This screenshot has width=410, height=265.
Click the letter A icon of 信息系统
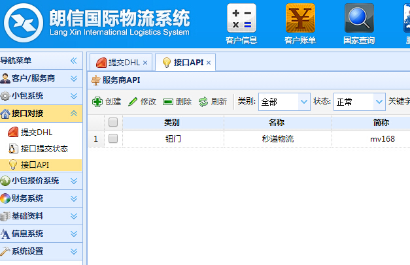(5, 234)
